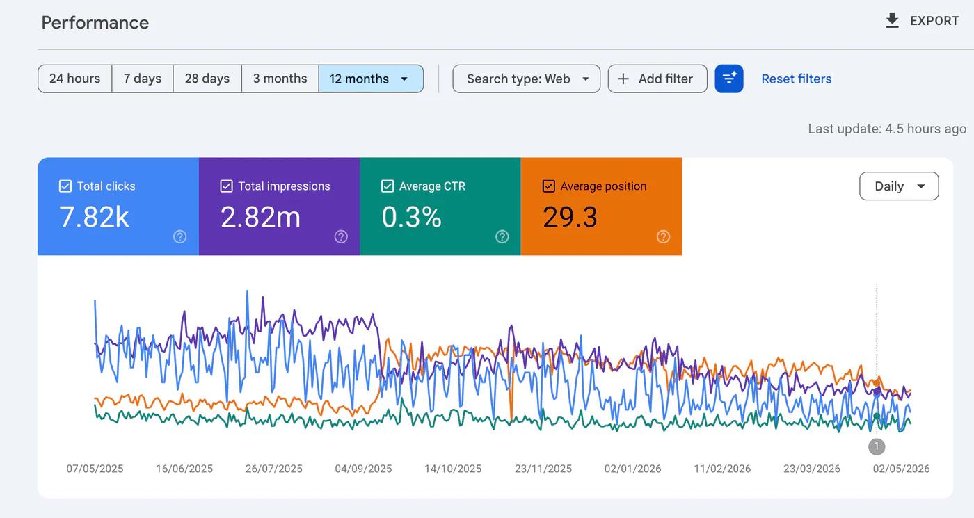Viewport: 974px width, 518px height.
Task: Open the Daily granularity dropdown
Action: tap(899, 186)
